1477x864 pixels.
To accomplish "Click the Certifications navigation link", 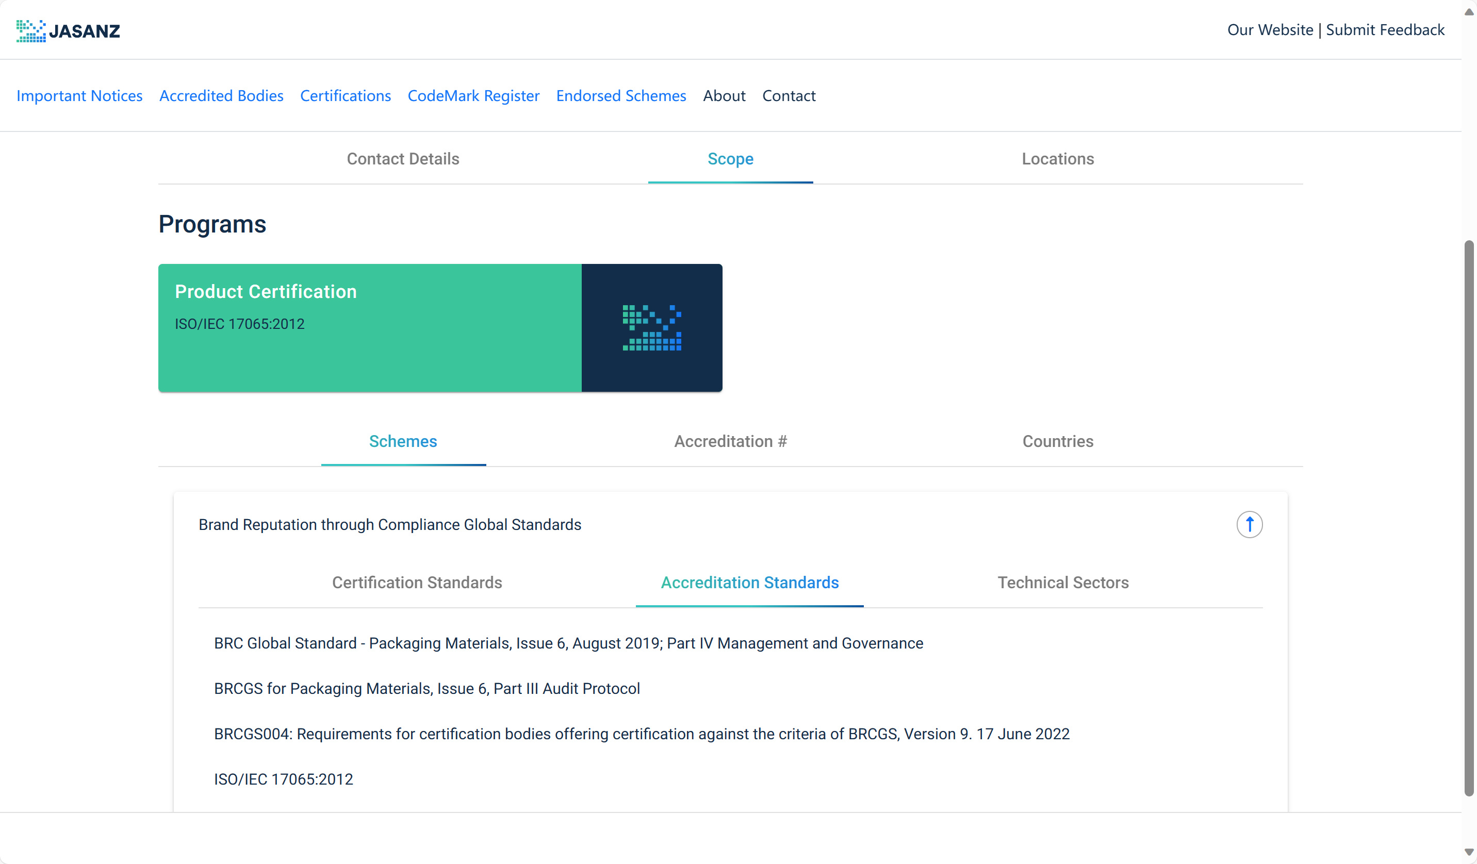I will (x=344, y=95).
